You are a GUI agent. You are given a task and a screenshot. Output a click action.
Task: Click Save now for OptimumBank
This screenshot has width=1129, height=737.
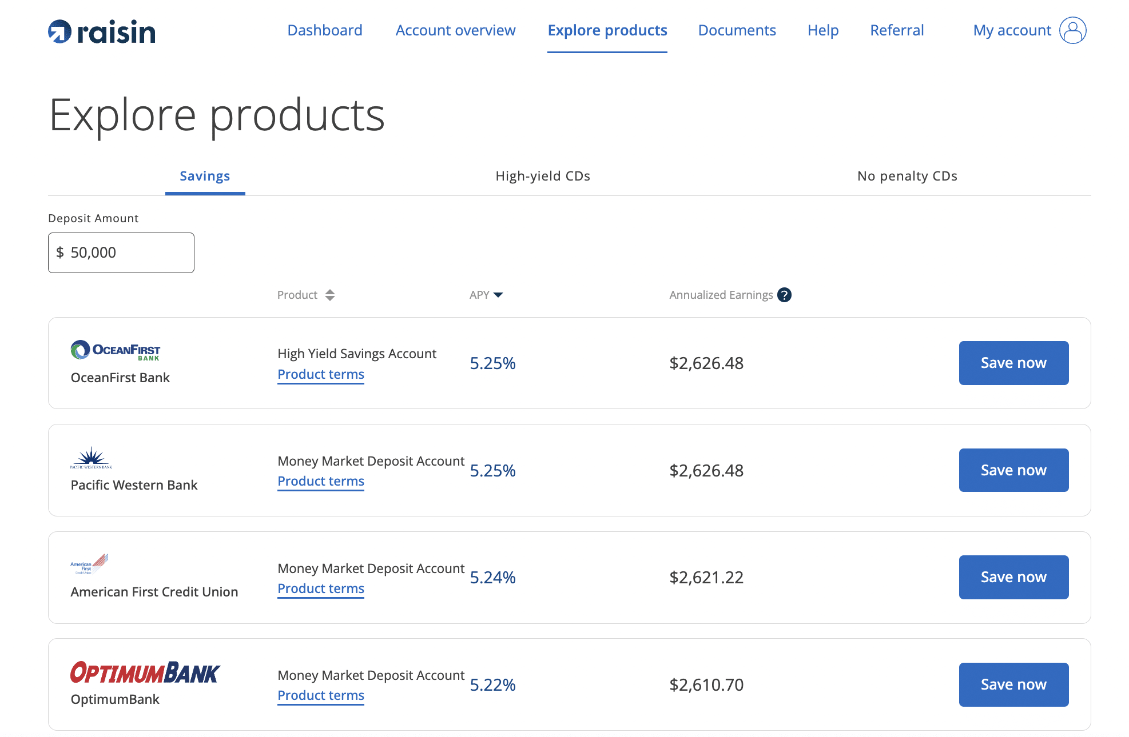(1013, 684)
